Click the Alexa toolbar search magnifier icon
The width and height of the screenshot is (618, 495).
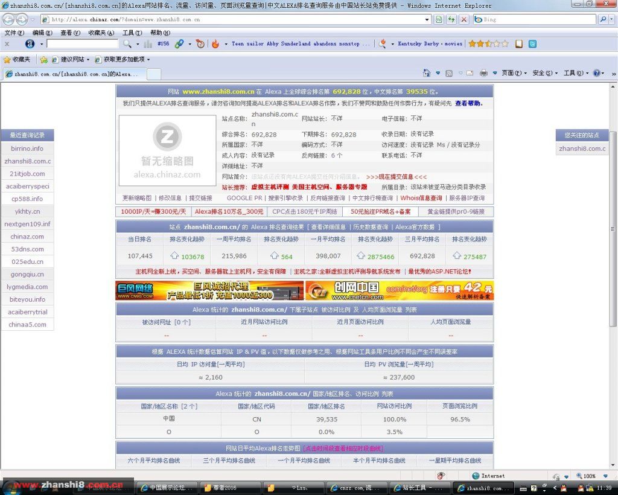coord(127,43)
